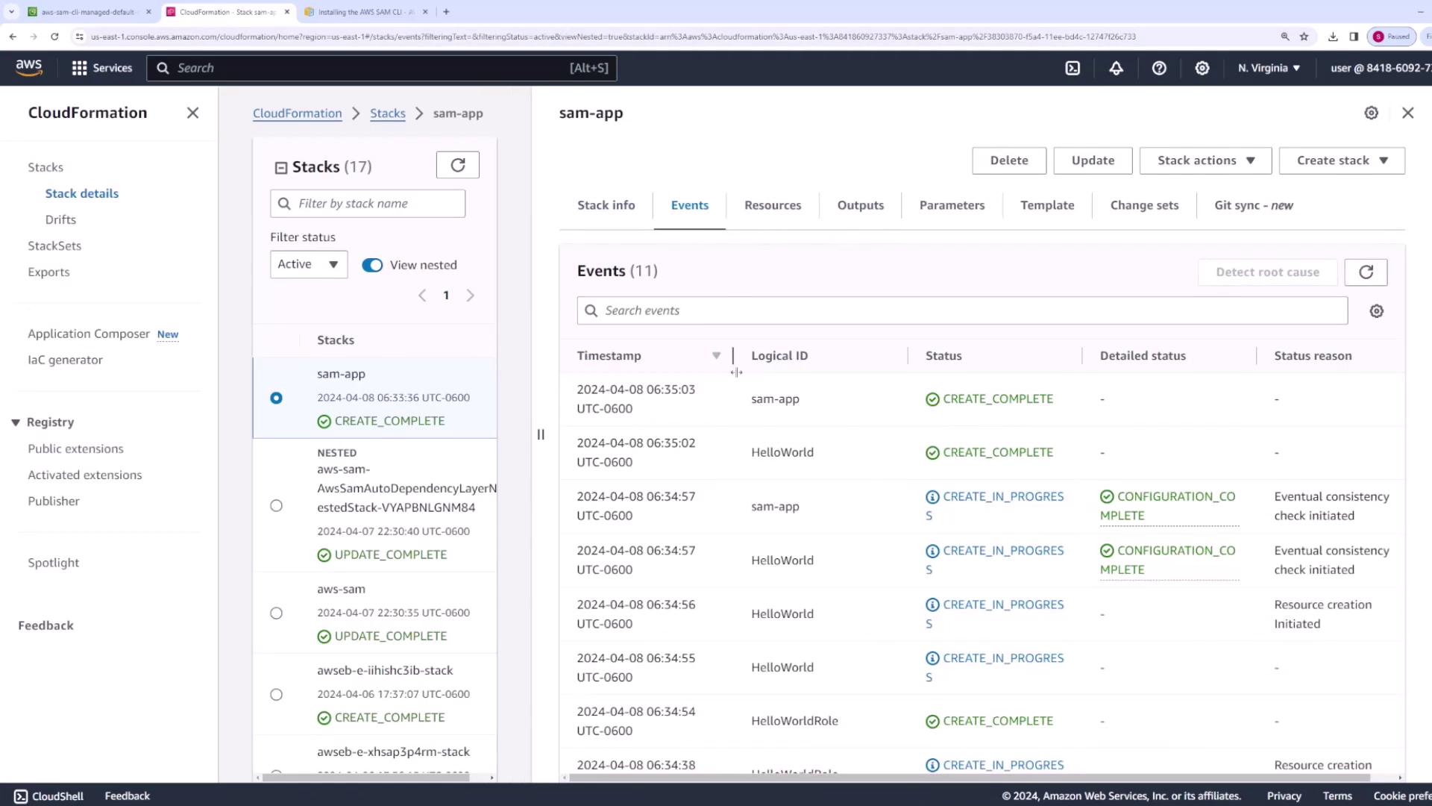Viewport: 1432px width, 806px height.
Task: Select the aws-sam stack radio button
Action: [x=276, y=613]
